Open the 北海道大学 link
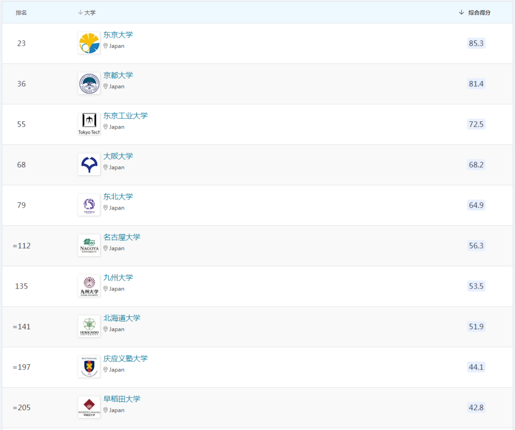 (122, 318)
